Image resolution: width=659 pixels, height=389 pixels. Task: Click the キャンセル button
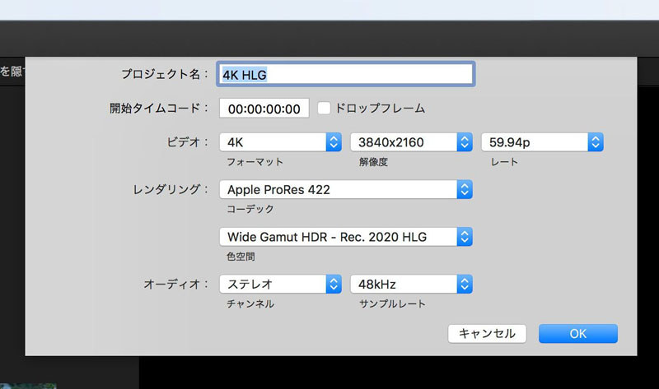[x=487, y=333]
